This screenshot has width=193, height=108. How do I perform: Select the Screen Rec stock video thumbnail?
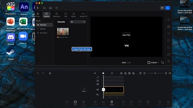(x=63, y=31)
